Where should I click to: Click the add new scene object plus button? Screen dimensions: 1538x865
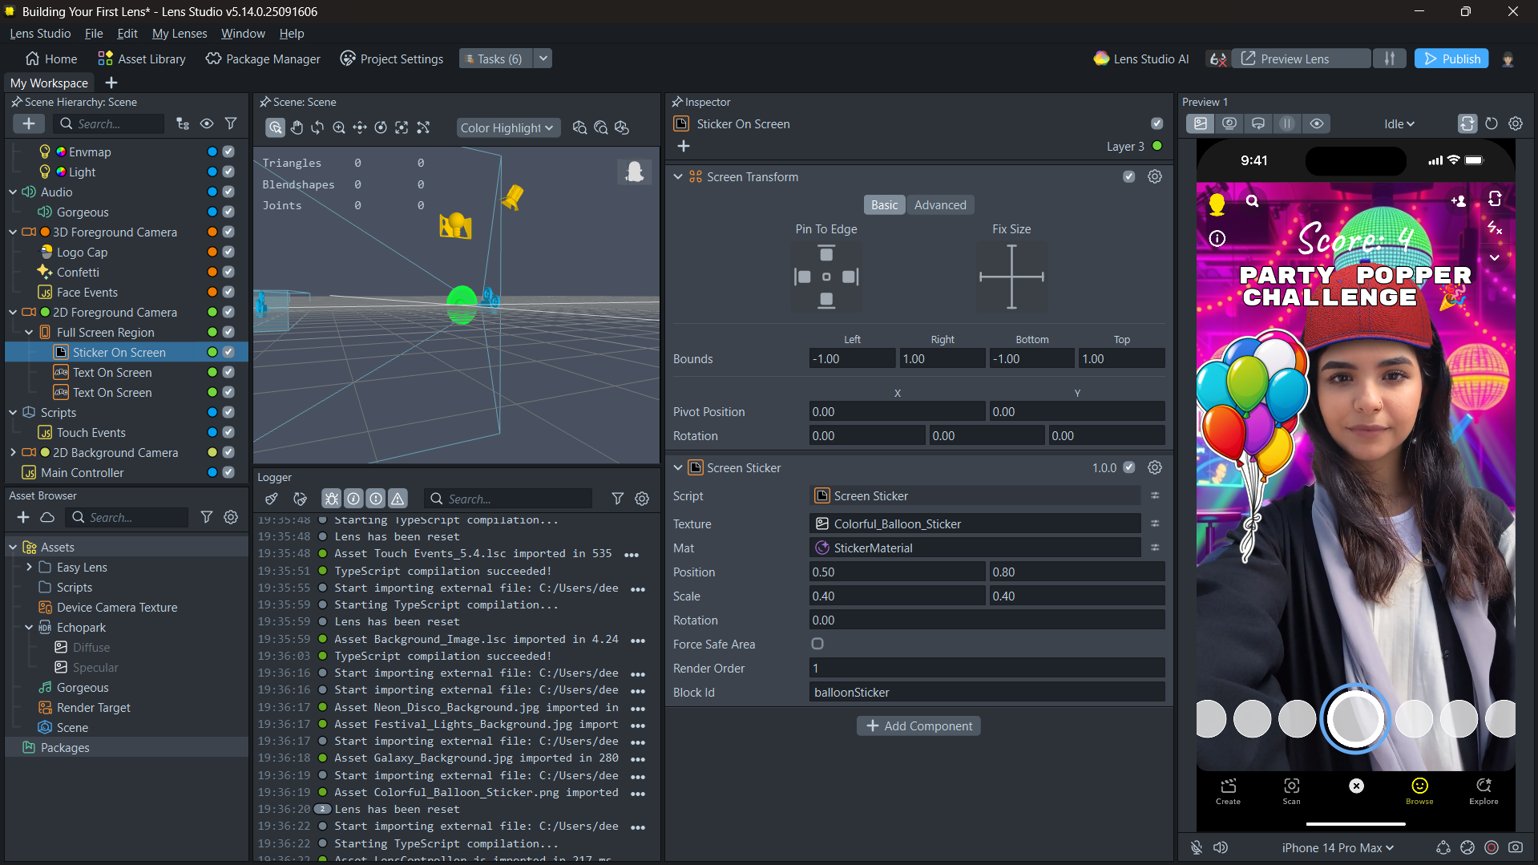pos(29,123)
